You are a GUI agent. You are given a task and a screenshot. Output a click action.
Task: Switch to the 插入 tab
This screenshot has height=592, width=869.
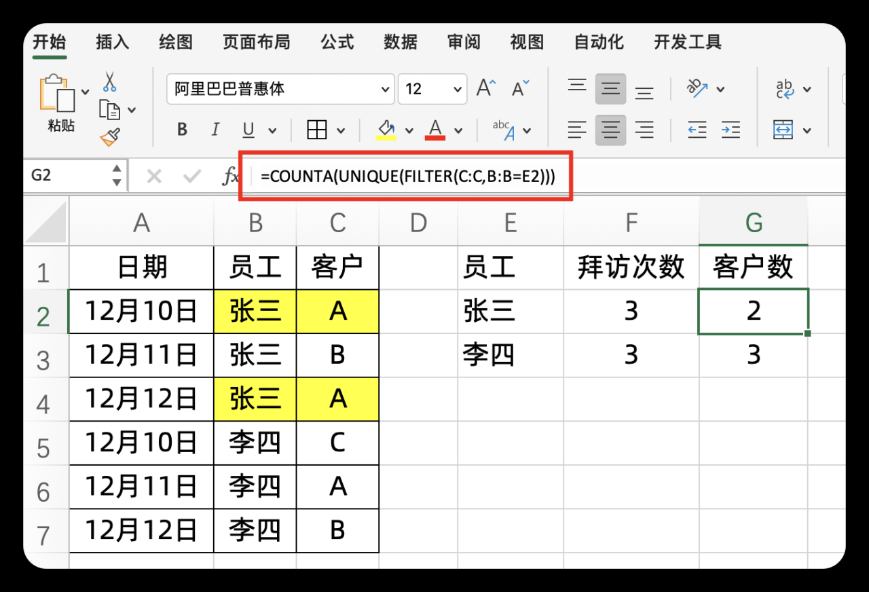113,42
